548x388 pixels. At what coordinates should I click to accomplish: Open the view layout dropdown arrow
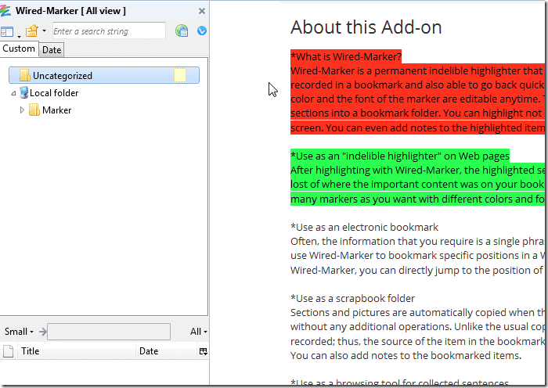click(19, 36)
